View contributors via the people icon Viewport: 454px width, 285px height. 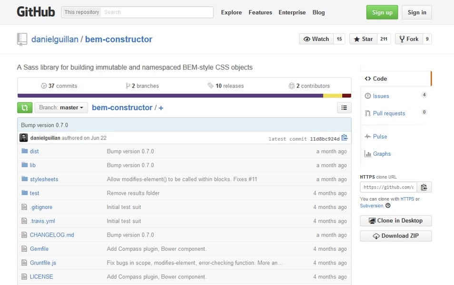[x=292, y=85]
